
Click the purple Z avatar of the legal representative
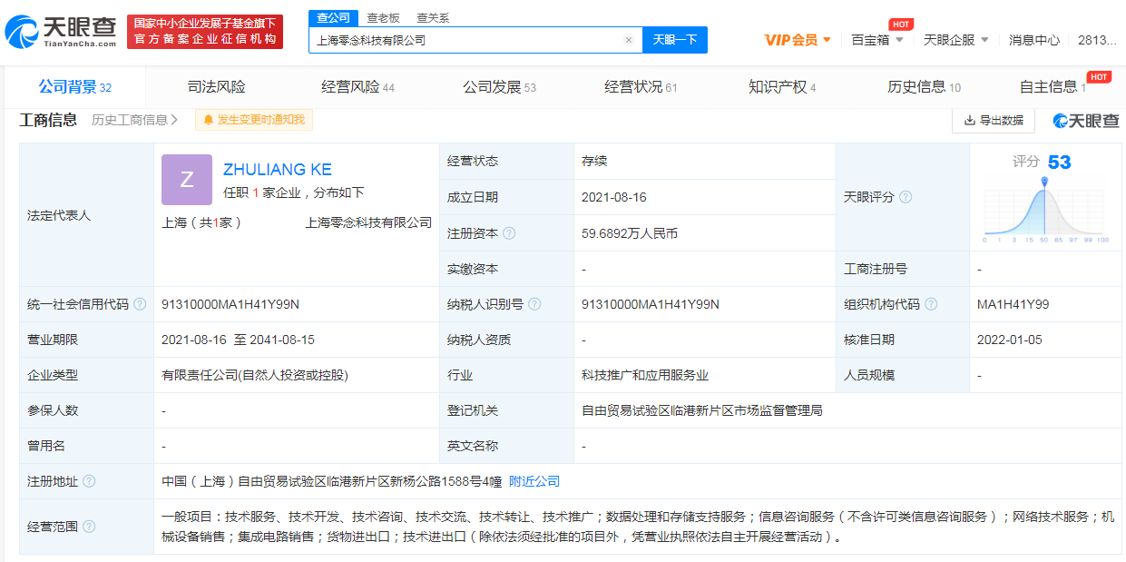186,180
